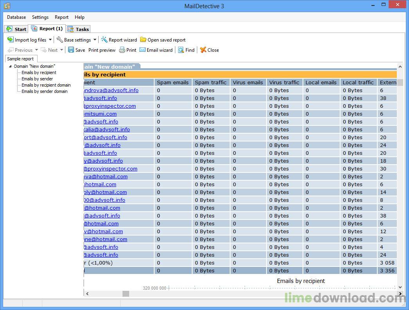Click the horizontal scrollbar right arrow
The width and height of the screenshot is (409, 310).
[400, 294]
